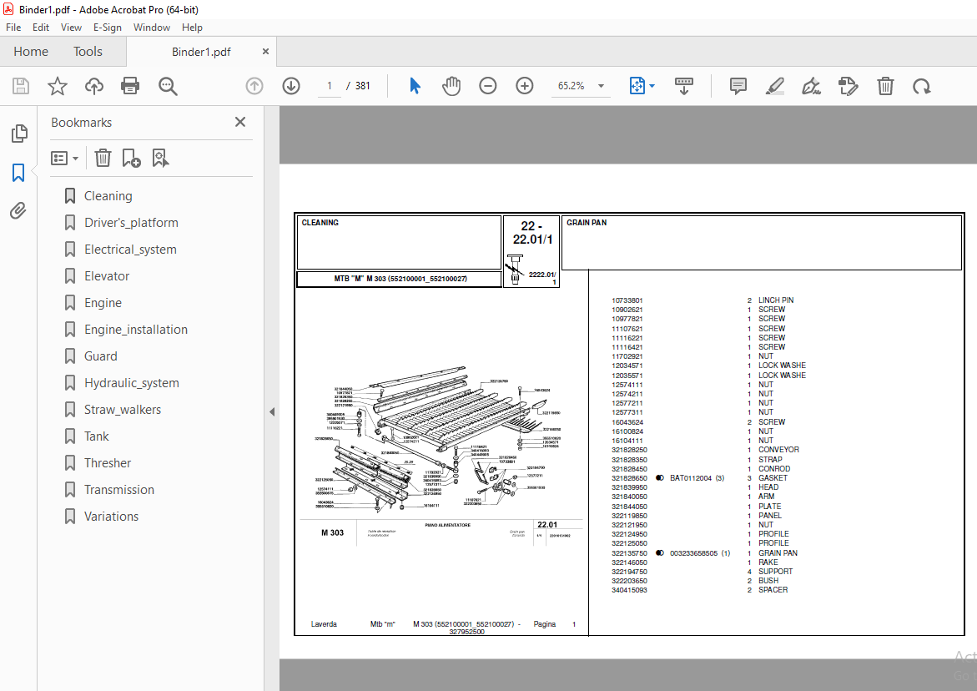
Task: Click the BAT0112004 gasket reference
Action: (x=697, y=478)
